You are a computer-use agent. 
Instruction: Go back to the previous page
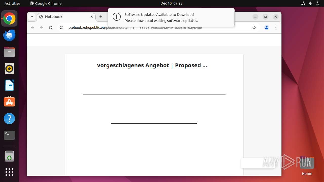click(32, 28)
